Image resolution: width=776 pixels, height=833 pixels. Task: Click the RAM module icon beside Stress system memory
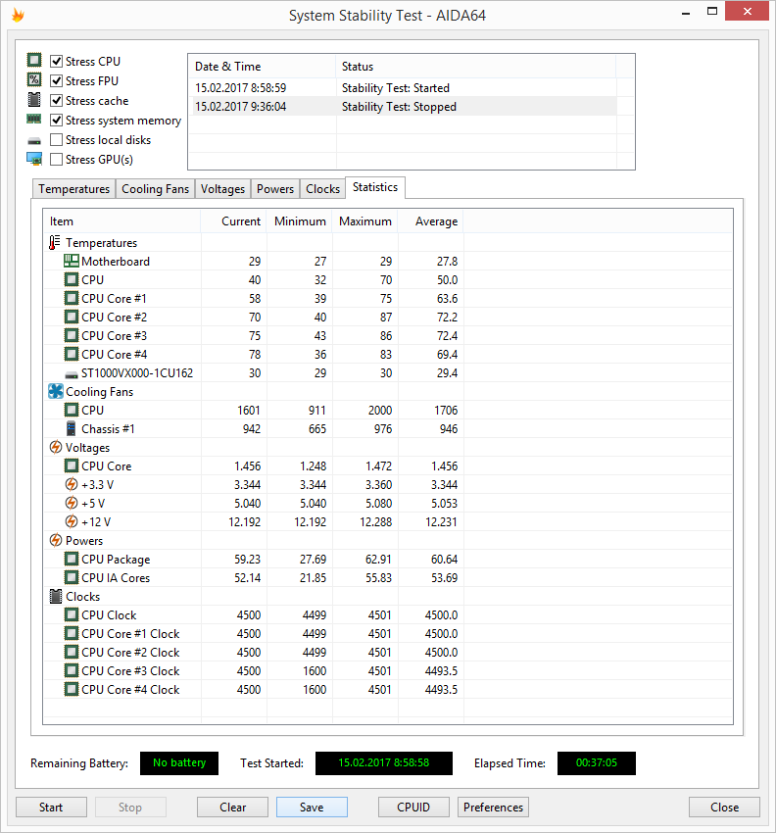click(34, 119)
